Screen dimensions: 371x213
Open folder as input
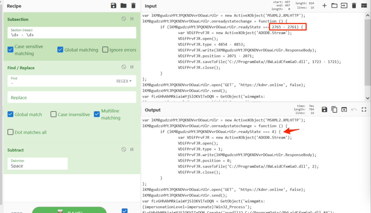[x=334, y=6]
